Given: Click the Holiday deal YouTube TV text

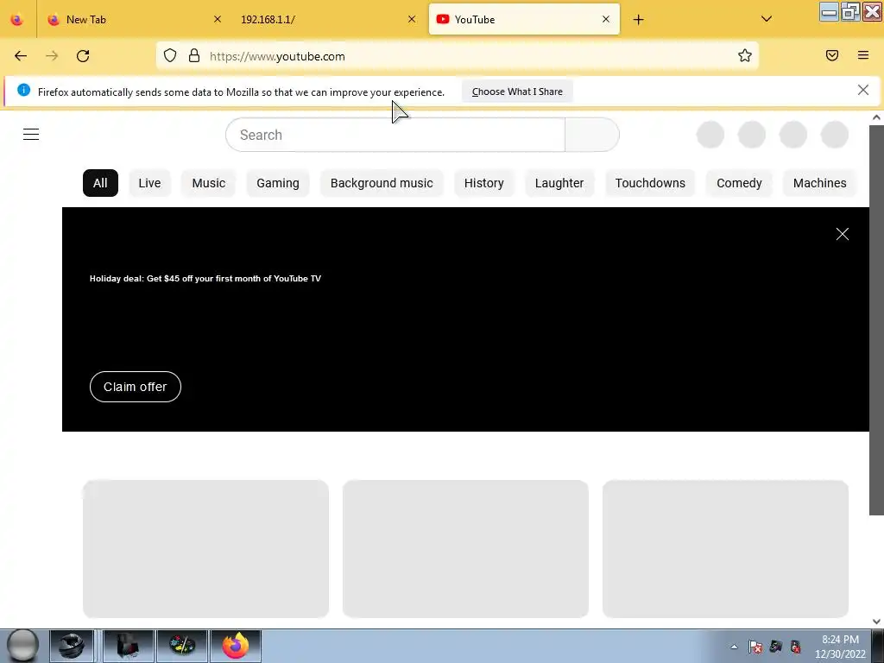Looking at the screenshot, I should pyautogui.click(x=205, y=279).
